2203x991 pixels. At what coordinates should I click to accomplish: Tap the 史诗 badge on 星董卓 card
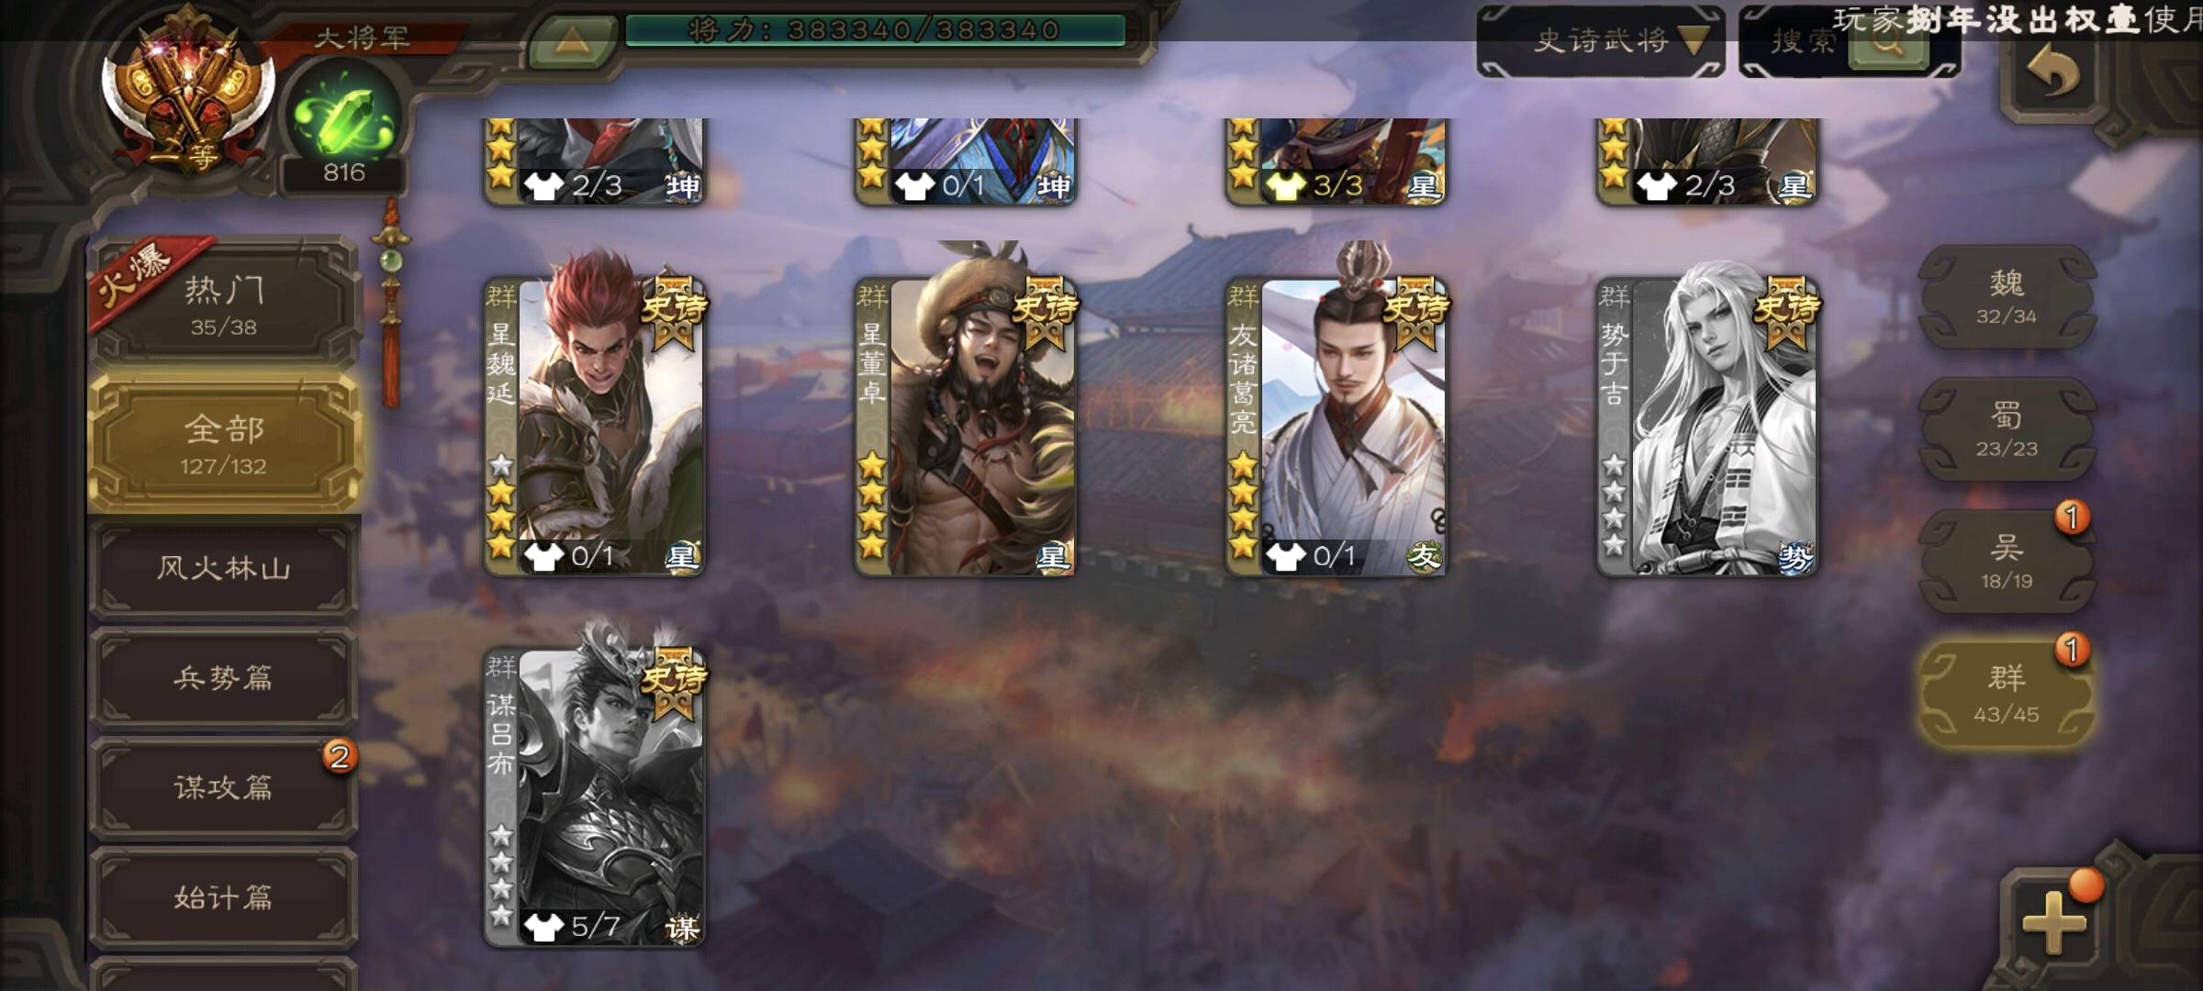[x=1044, y=310]
